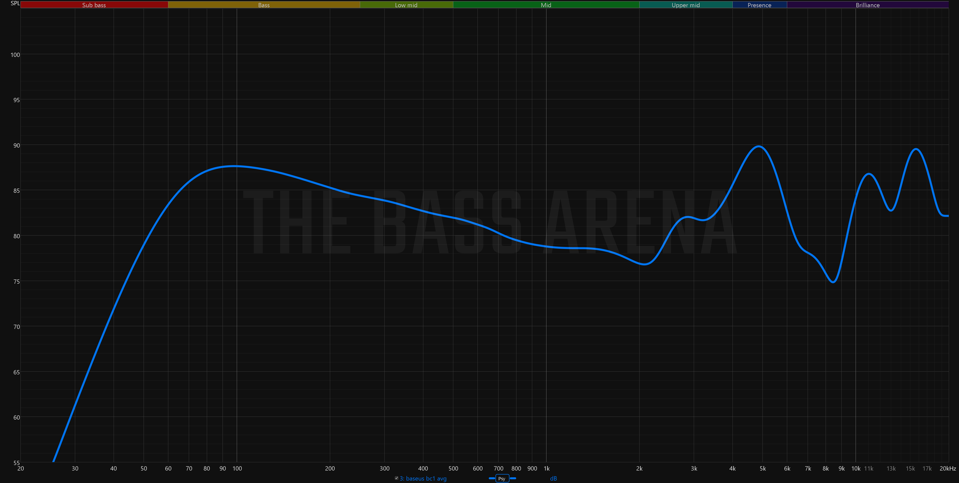Click the 100 frequency axis label
This screenshot has width=959, height=483.
pos(237,468)
